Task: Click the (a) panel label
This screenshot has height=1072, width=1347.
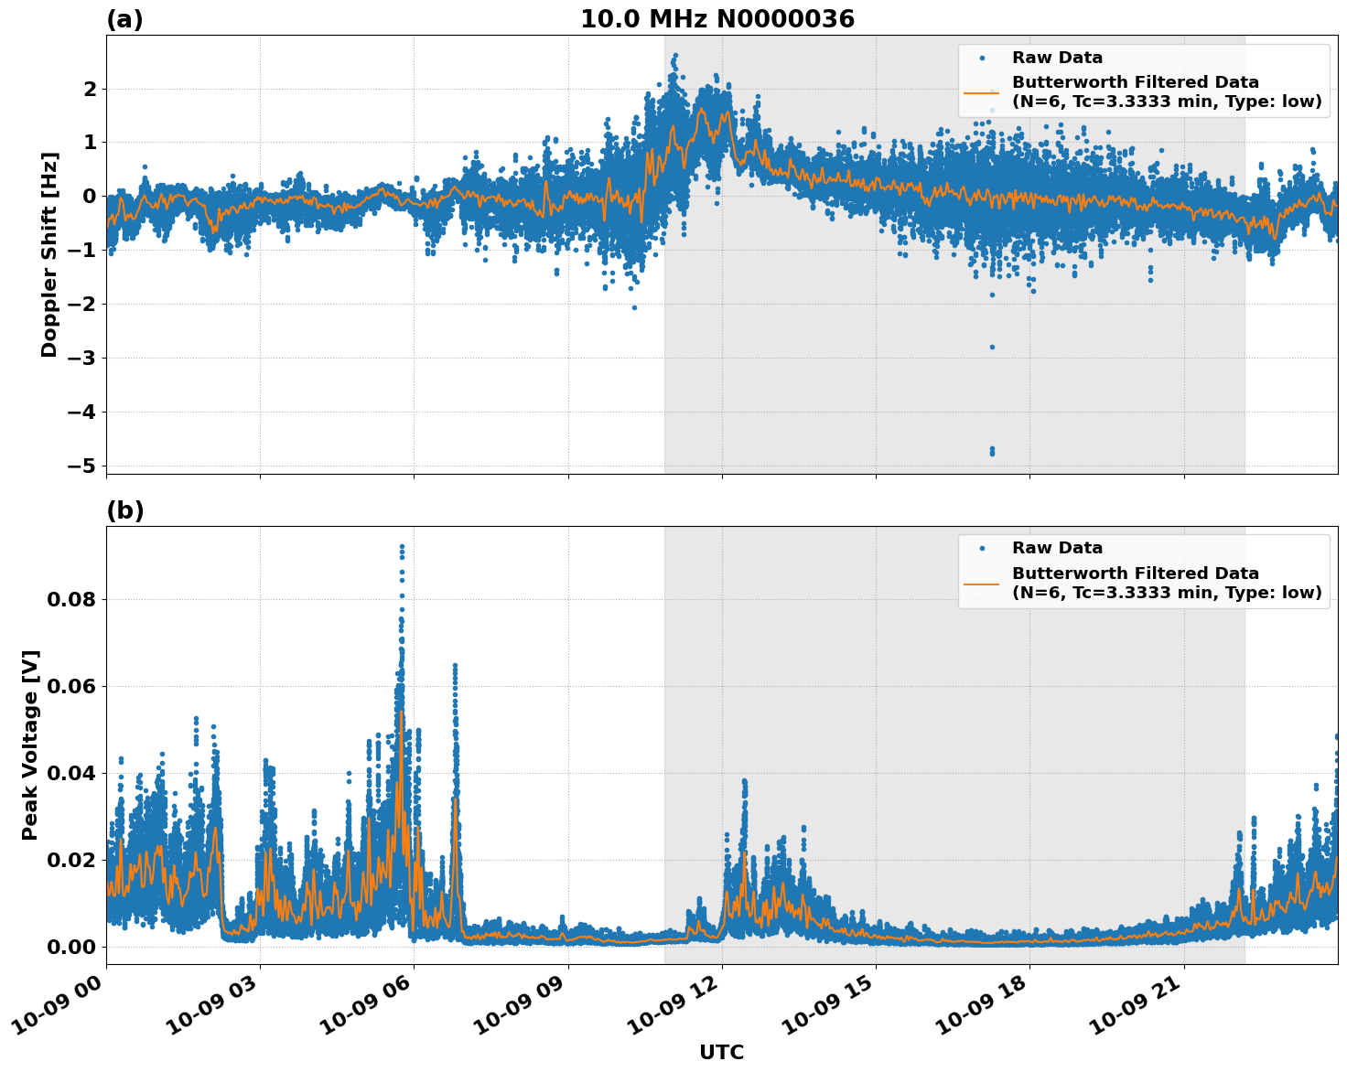Action: [124, 19]
